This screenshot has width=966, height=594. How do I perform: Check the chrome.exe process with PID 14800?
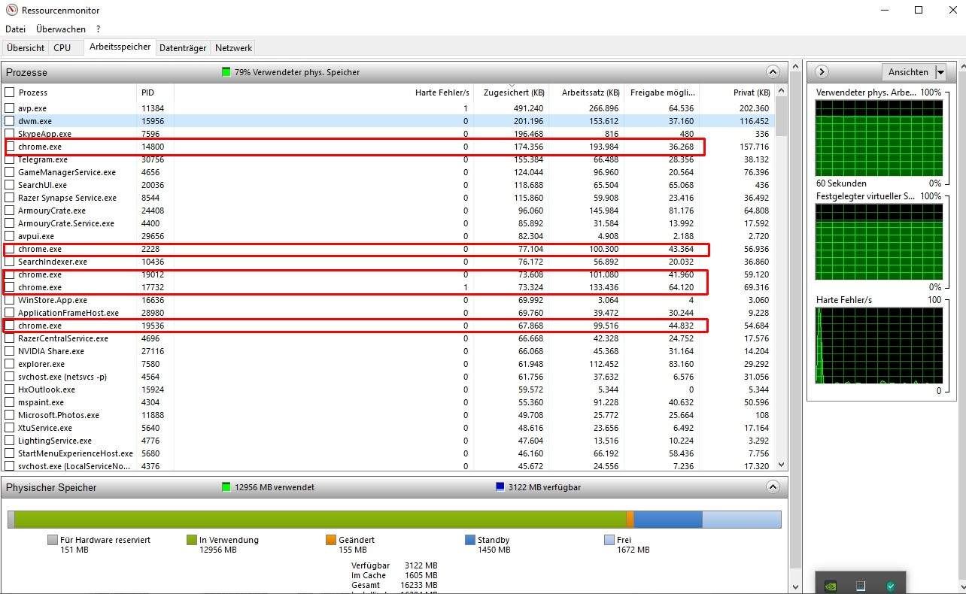[11, 147]
